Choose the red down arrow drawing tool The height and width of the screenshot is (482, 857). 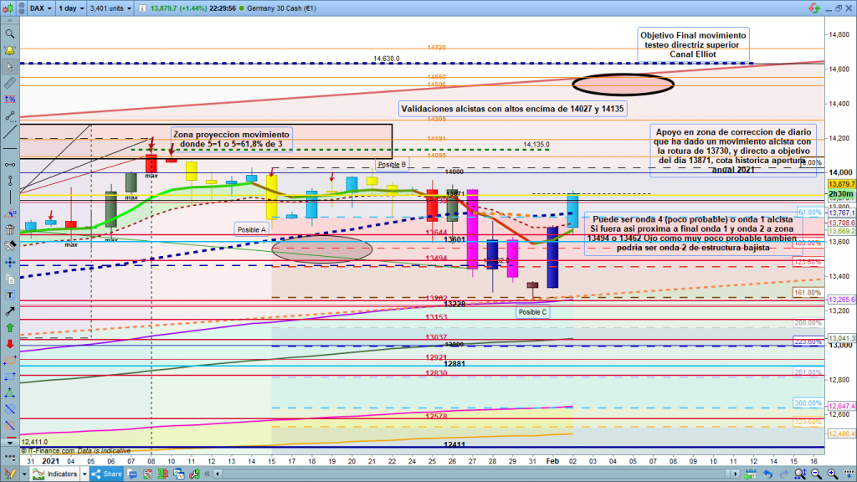coord(9,343)
